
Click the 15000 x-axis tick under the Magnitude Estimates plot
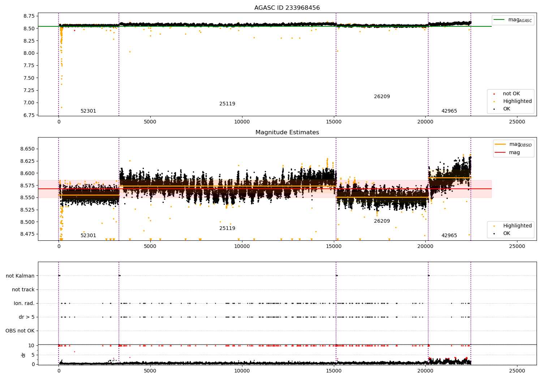coord(334,246)
